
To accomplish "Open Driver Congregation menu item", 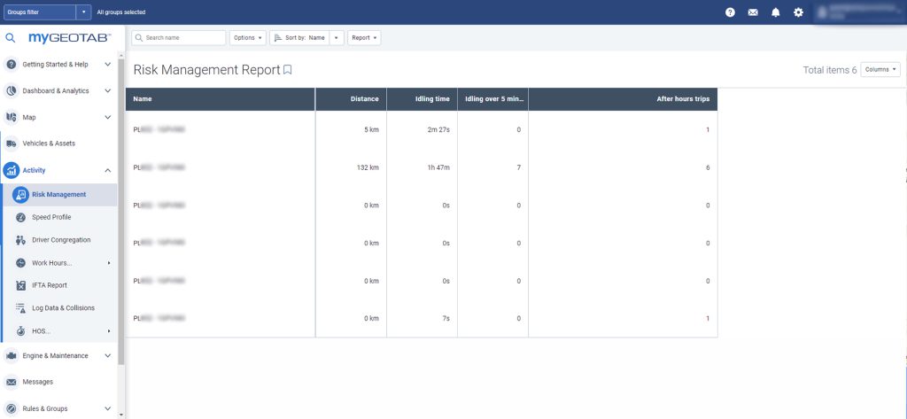I will click(x=61, y=240).
